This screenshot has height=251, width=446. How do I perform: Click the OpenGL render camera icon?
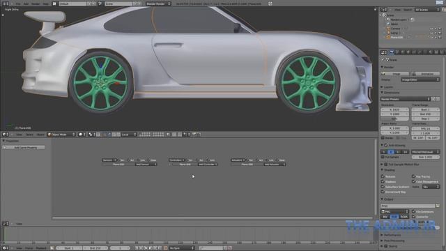click(194, 134)
